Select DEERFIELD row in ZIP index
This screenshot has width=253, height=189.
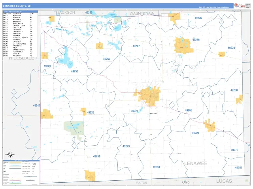click(x=18, y=31)
